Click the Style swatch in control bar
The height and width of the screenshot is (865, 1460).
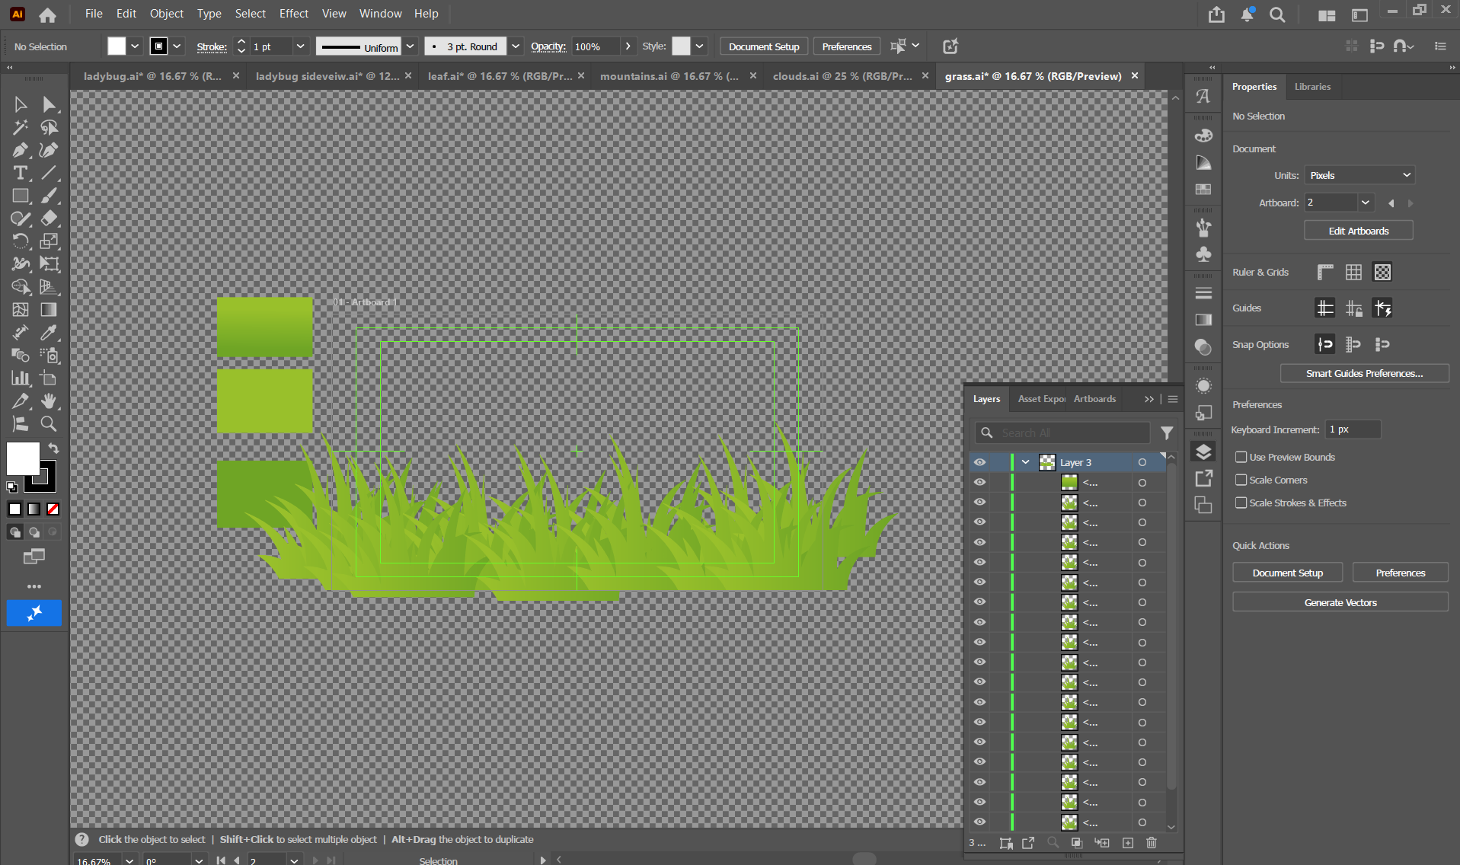pos(681,46)
